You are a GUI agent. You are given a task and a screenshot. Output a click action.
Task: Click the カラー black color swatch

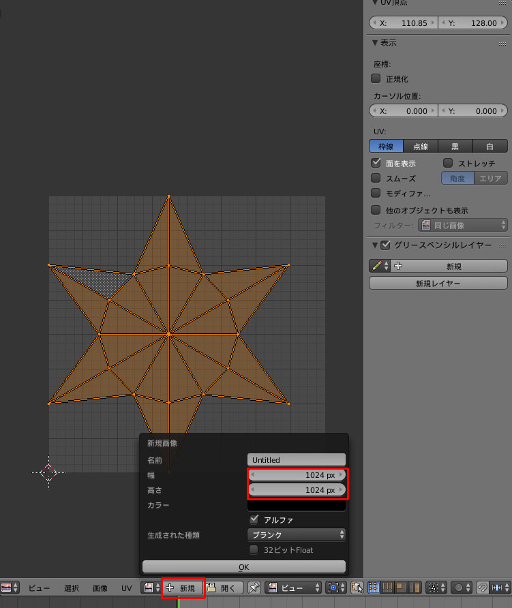[x=297, y=505]
